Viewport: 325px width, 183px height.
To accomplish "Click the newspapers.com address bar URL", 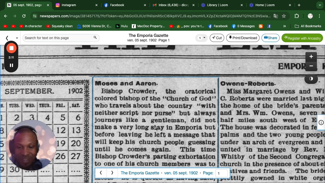I will tap(155, 16).
